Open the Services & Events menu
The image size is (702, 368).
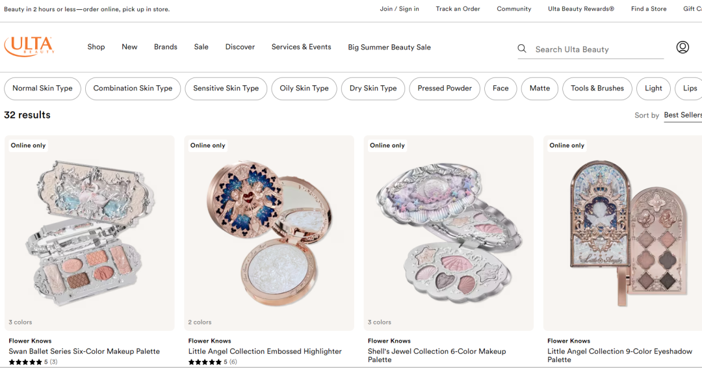[x=302, y=47]
